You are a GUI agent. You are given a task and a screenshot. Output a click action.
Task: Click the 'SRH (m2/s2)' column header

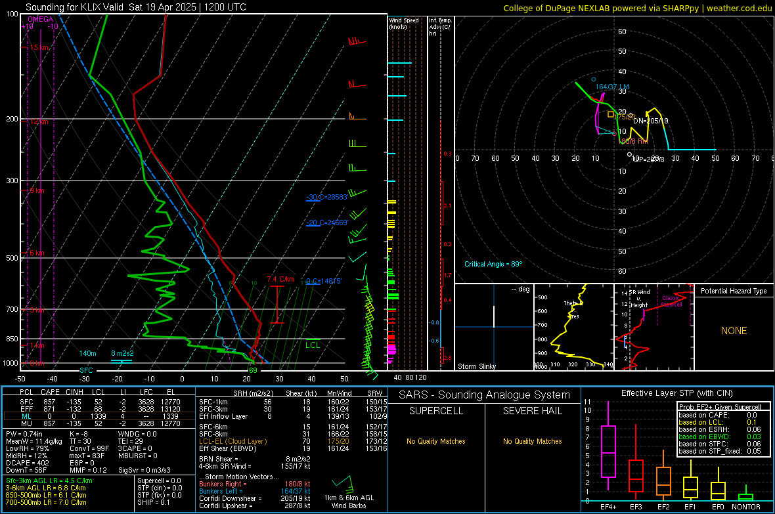[x=254, y=393]
